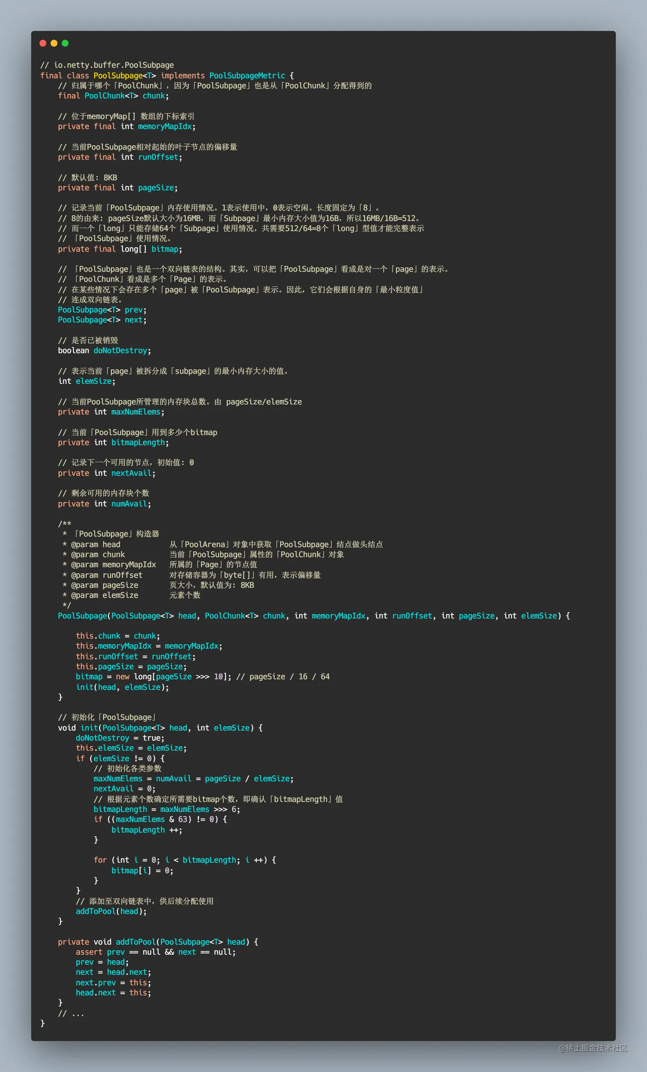
Task: Click the line 'private int nextAvail;'
Action: (x=107, y=473)
